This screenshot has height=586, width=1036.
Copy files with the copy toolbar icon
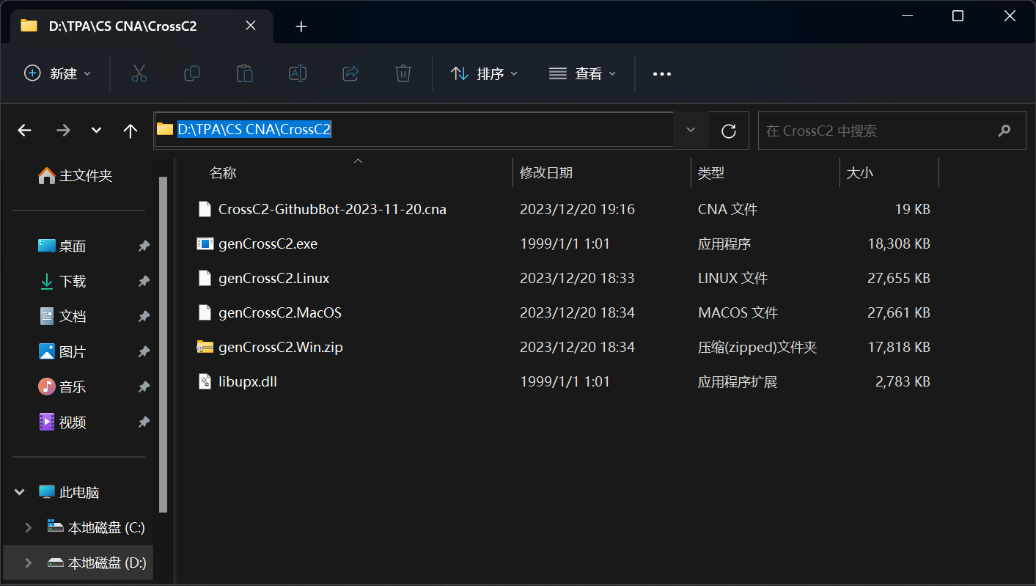click(191, 73)
